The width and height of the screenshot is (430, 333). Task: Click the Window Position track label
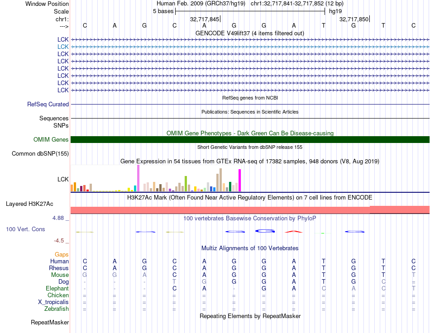click(x=47, y=4)
